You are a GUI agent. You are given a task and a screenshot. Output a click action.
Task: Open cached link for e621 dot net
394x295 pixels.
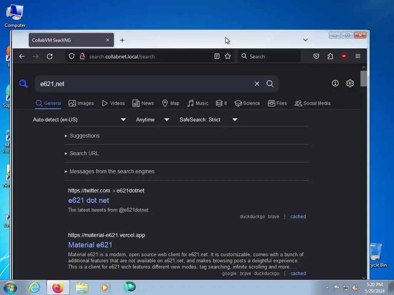[x=298, y=217]
